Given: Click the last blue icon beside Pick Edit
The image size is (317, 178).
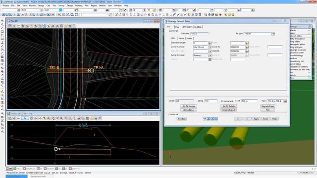Looking at the screenshot, I should (x=216, y=119).
